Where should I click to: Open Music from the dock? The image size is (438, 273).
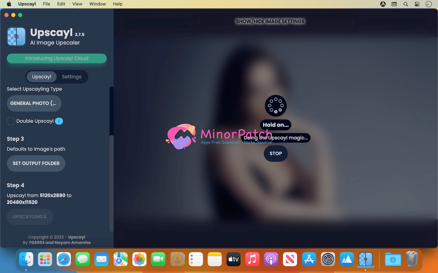(253, 259)
